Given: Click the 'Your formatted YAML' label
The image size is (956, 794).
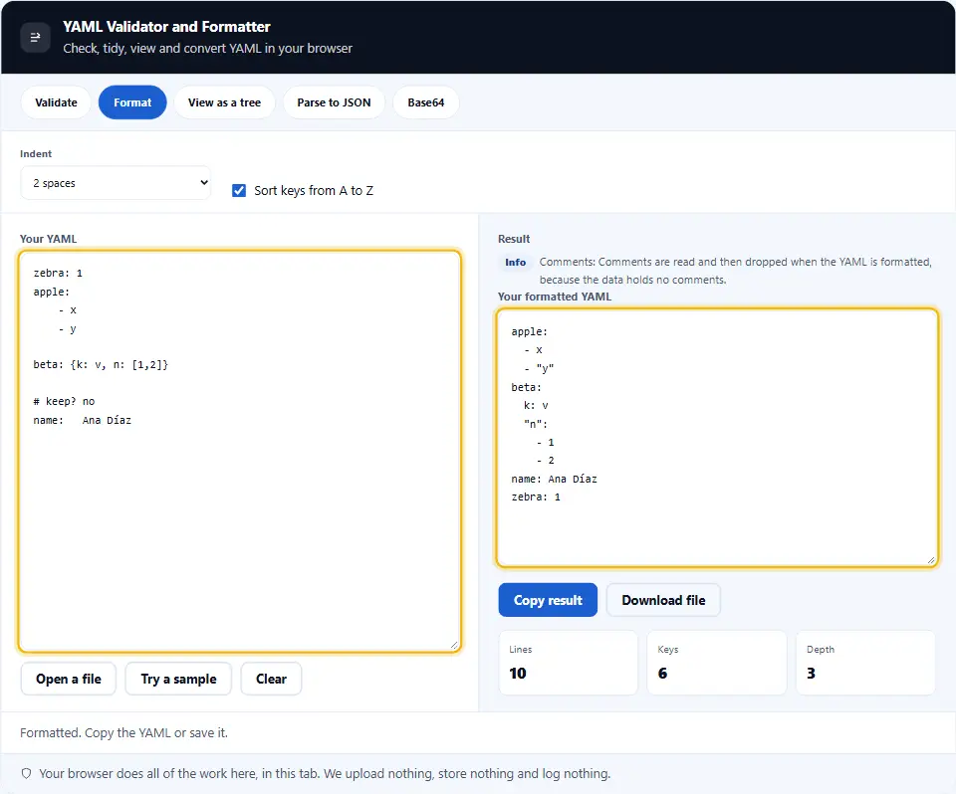Looking at the screenshot, I should click(555, 297).
